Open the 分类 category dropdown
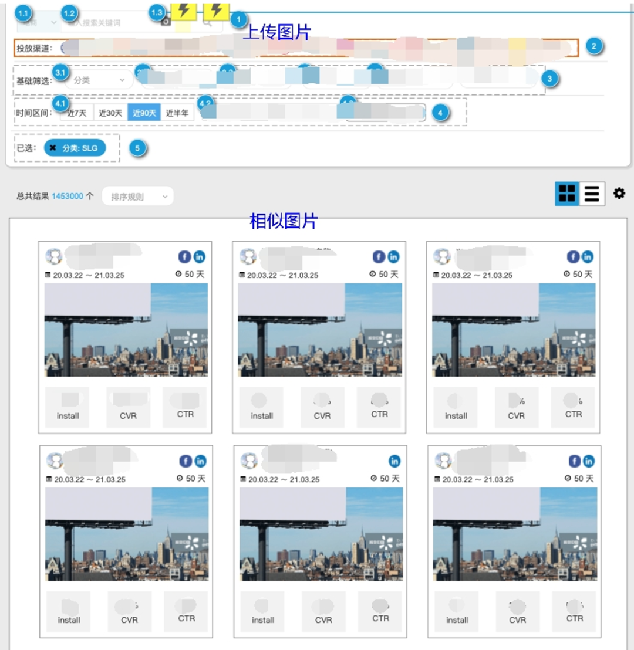The width and height of the screenshot is (634, 650). pos(99,80)
